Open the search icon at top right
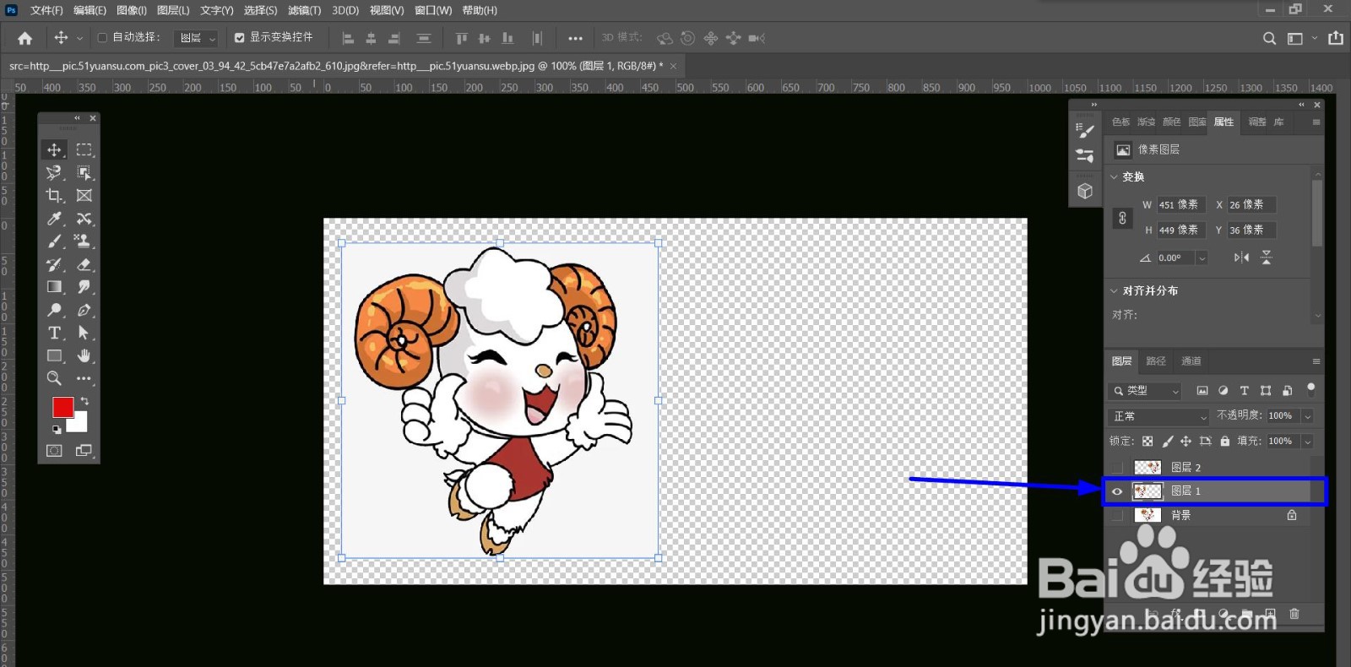The width and height of the screenshot is (1351, 667). (x=1269, y=38)
